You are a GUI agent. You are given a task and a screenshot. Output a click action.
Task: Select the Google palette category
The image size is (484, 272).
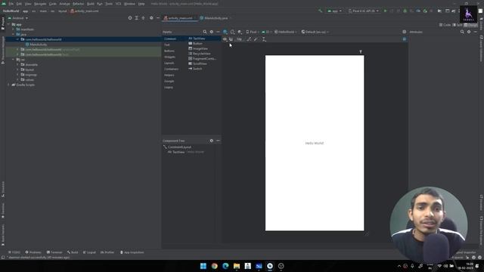169,81
